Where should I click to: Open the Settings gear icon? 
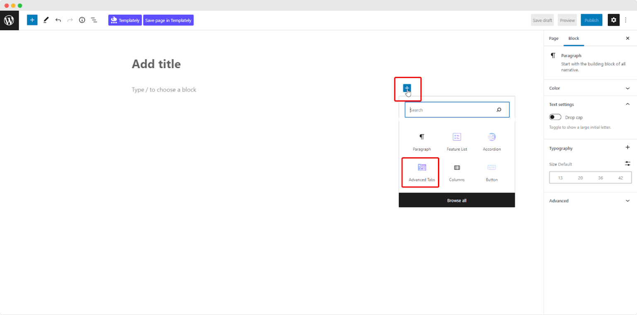[613, 20]
